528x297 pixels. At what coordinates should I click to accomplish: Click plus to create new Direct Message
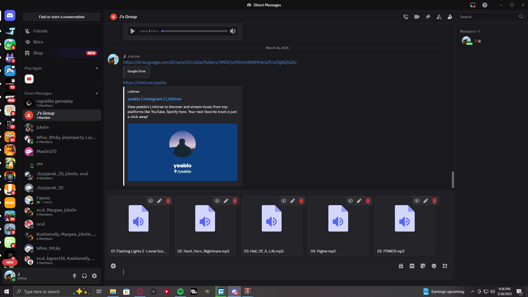(x=97, y=93)
